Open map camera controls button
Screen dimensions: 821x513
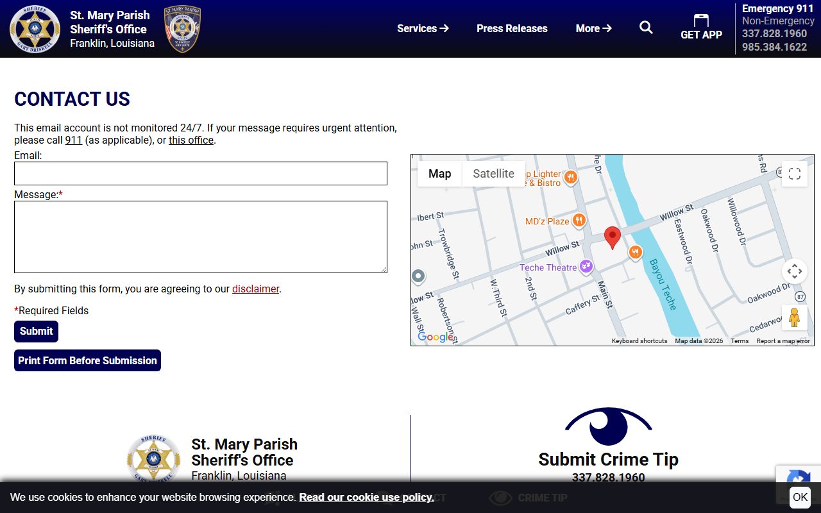click(x=795, y=271)
